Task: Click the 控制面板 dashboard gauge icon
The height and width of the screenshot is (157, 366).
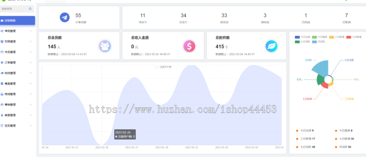Action: 2,21
